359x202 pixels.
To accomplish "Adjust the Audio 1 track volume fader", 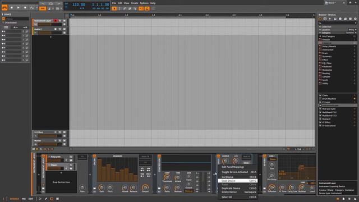I will 50,33.
